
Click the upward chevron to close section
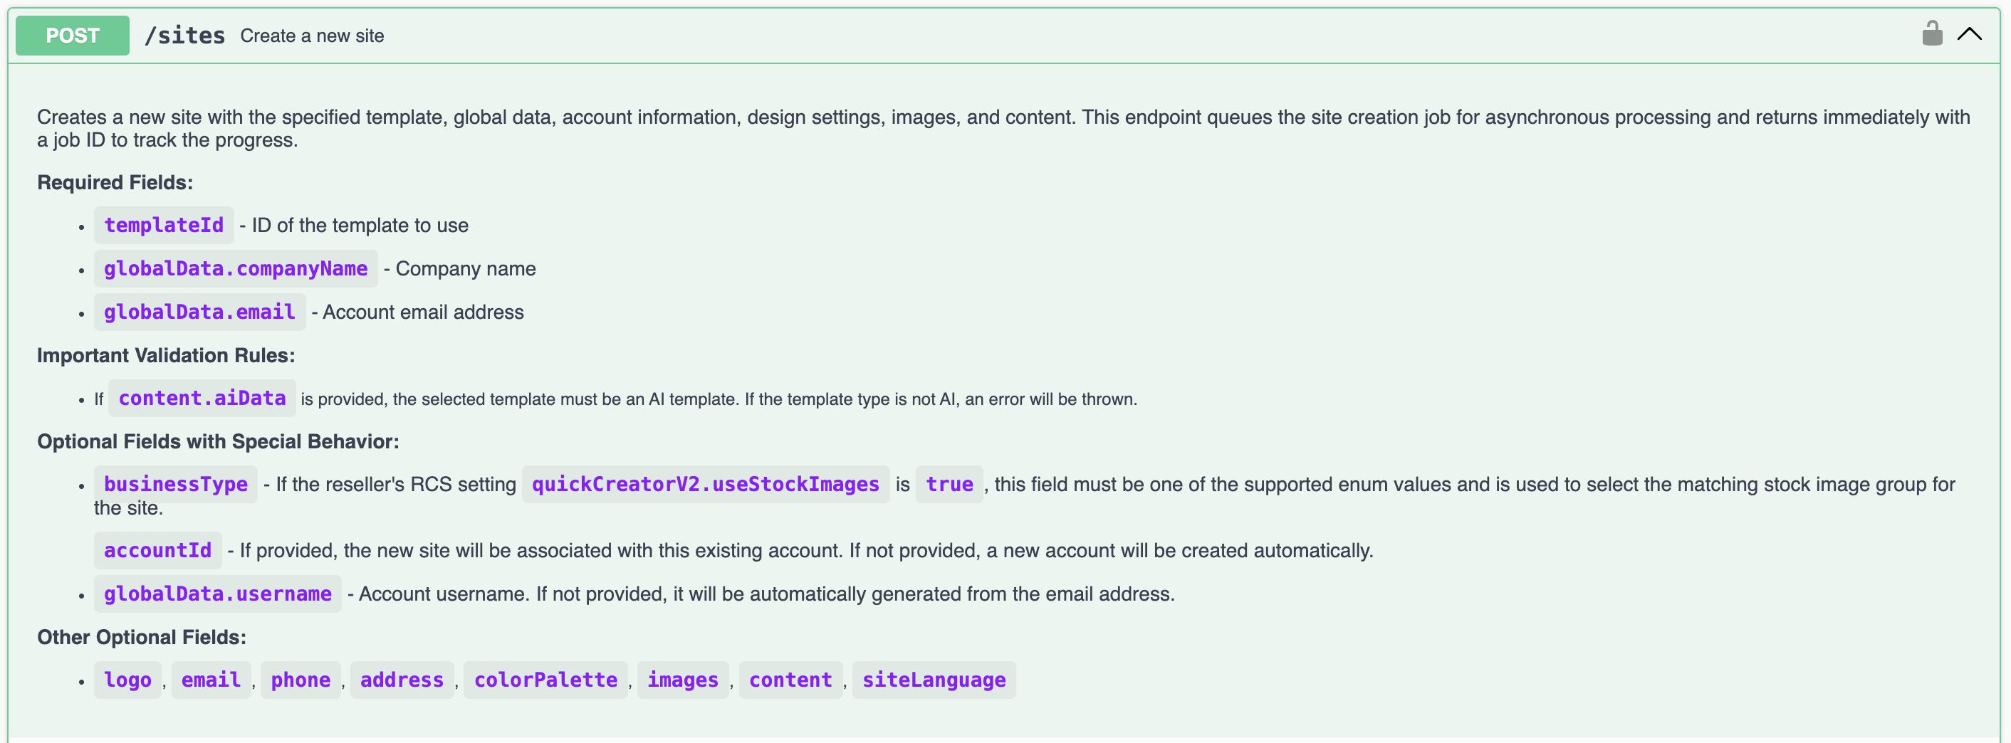pos(1970,33)
